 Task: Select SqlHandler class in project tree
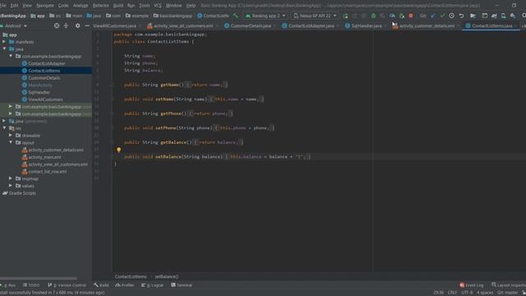(x=39, y=92)
